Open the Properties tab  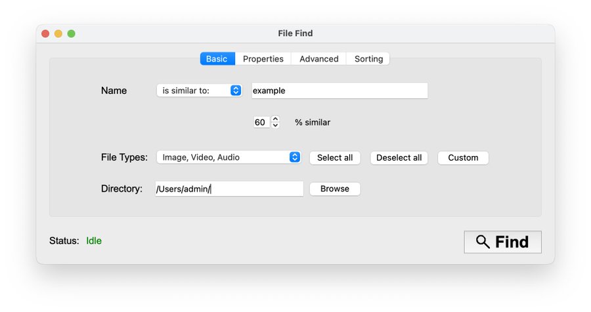pos(263,59)
